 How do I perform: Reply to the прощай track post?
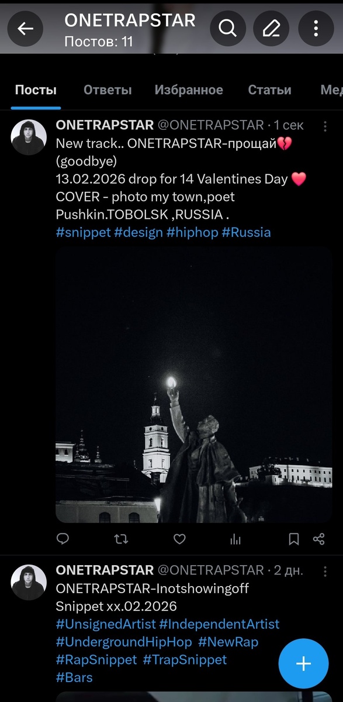coord(63,539)
